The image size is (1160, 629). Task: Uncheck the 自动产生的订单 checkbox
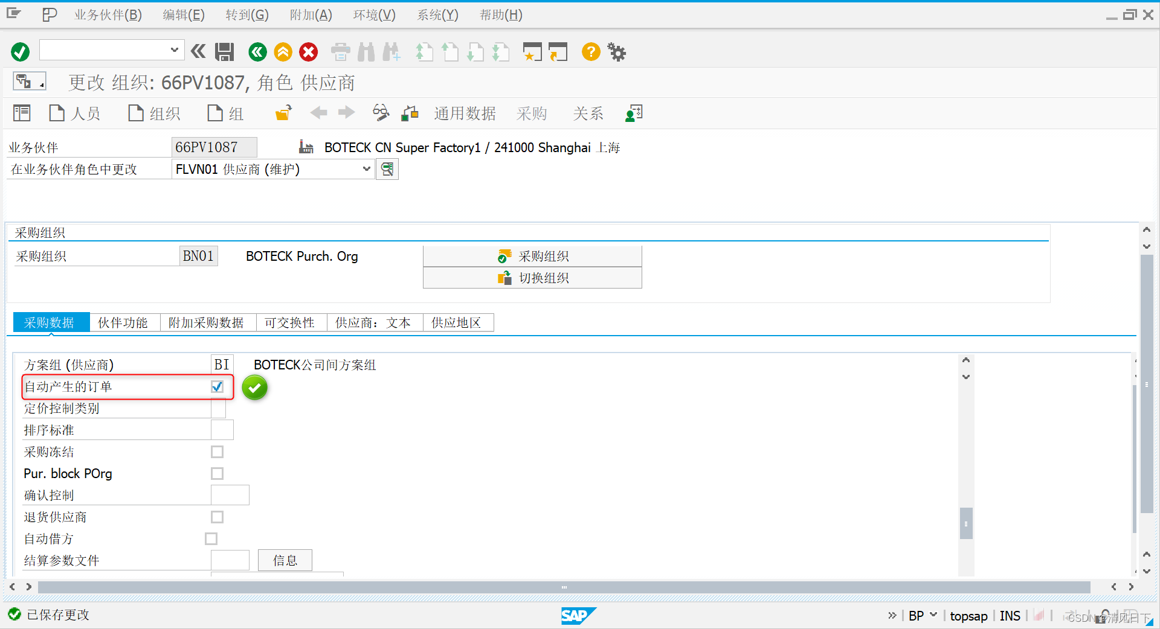click(217, 387)
